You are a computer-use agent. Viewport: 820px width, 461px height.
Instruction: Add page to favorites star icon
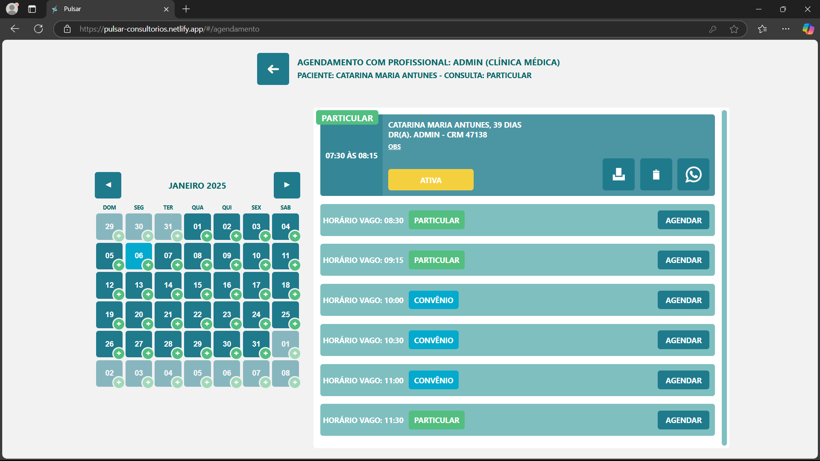(734, 29)
